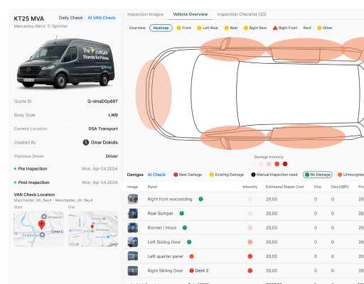Toggle the No Damage filter pill
Image resolution: width=364 pixels, height=284 pixels.
[x=318, y=175]
